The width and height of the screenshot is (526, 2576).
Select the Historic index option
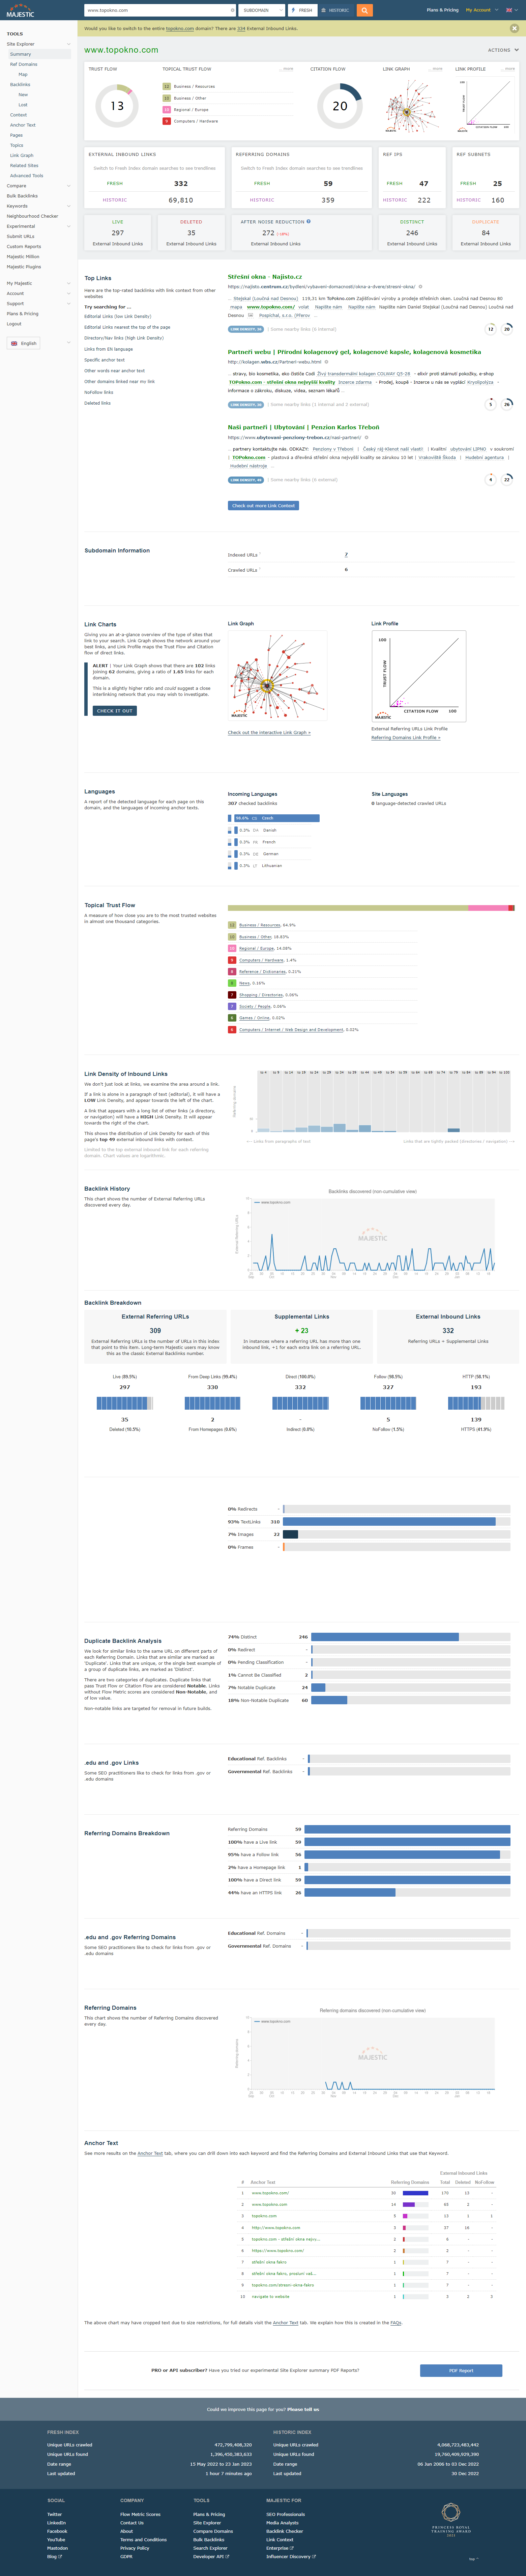336,10
